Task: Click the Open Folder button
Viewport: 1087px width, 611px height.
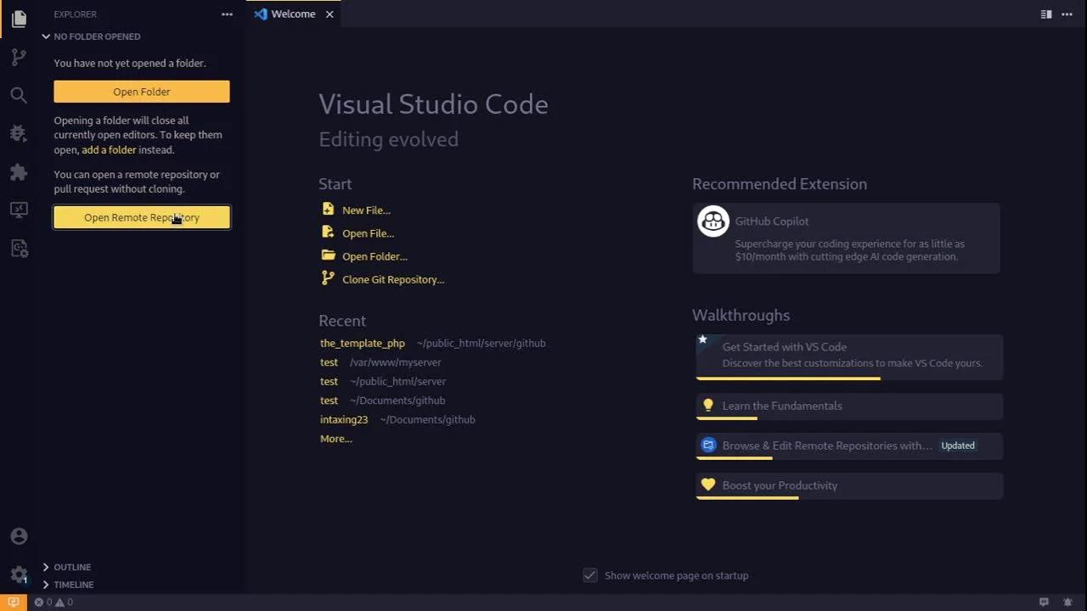Action: tap(141, 91)
